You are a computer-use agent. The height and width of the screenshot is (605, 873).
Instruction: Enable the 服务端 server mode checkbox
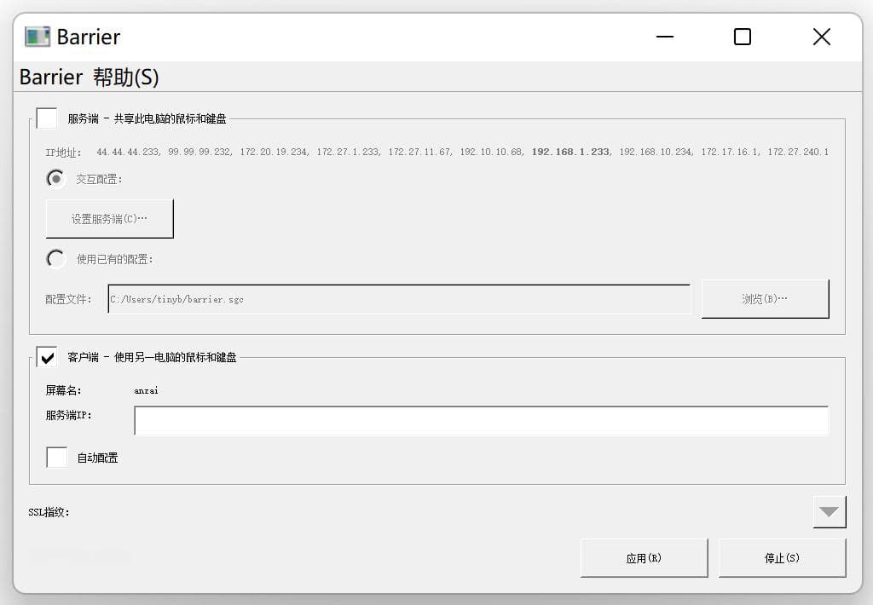pos(47,118)
